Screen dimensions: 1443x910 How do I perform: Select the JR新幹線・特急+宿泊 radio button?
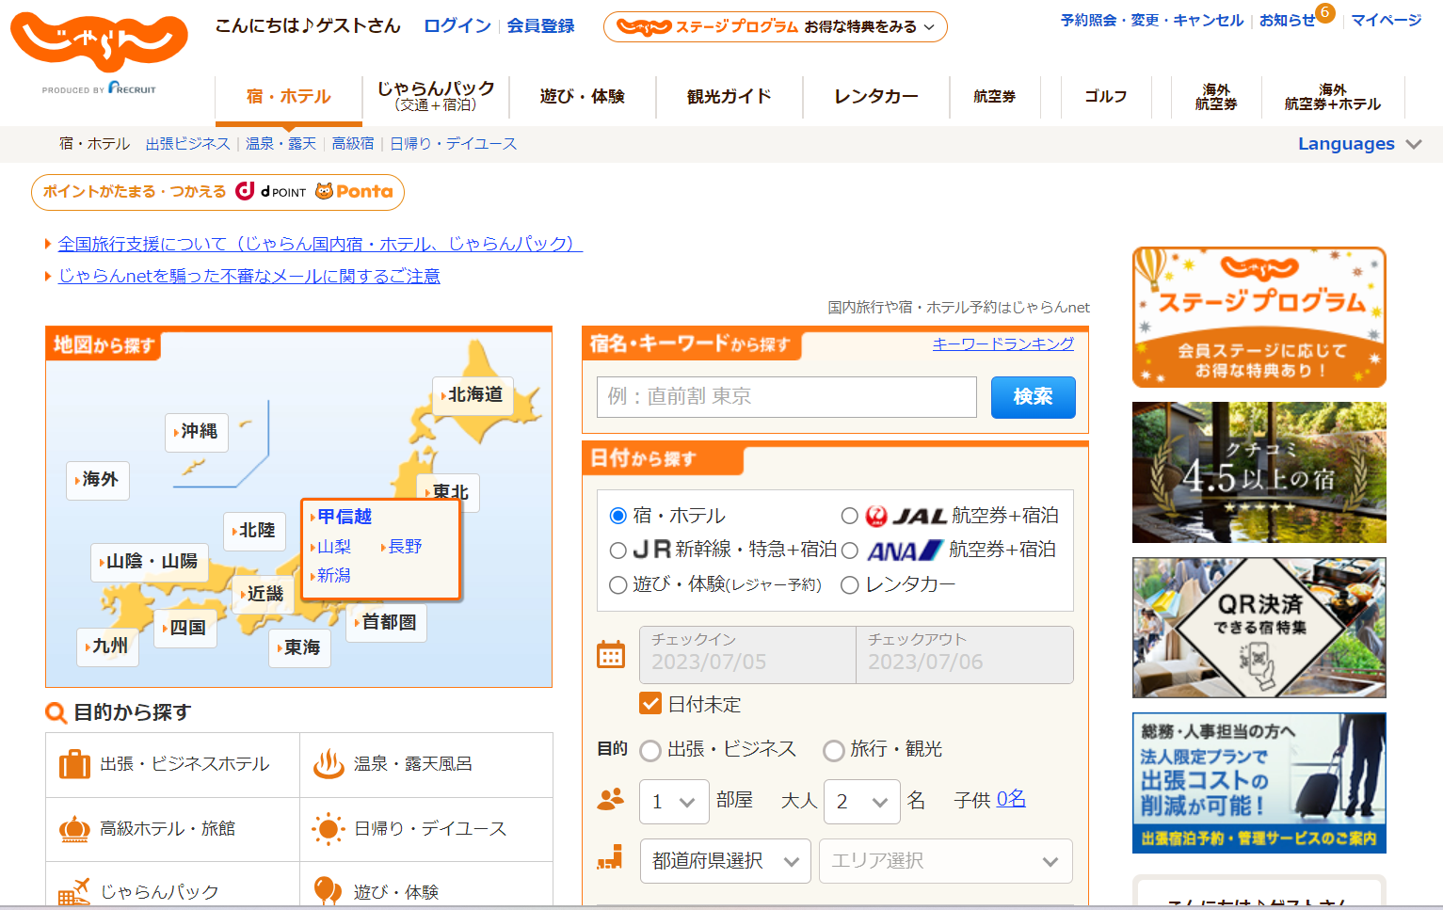click(618, 551)
